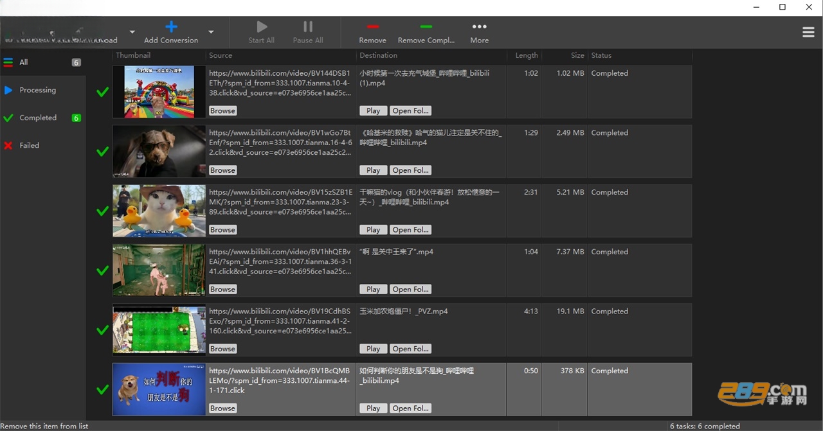Click status bar text '6 tasks: 6 completed'
This screenshot has height=431, width=823.
[705, 426]
